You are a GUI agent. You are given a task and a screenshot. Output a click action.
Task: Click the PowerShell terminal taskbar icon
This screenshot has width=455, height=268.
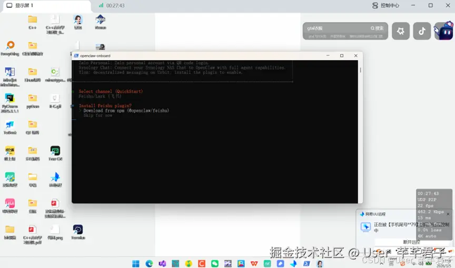tap(306, 263)
